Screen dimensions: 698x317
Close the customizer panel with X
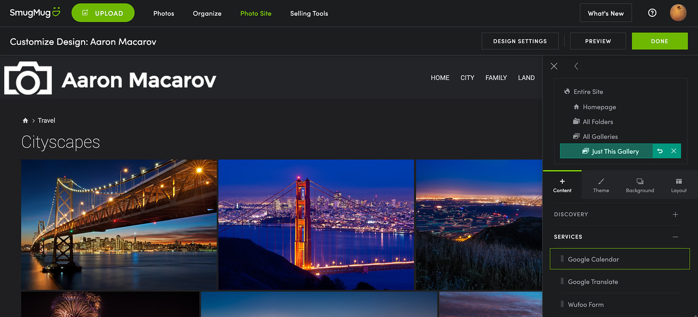(554, 66)
